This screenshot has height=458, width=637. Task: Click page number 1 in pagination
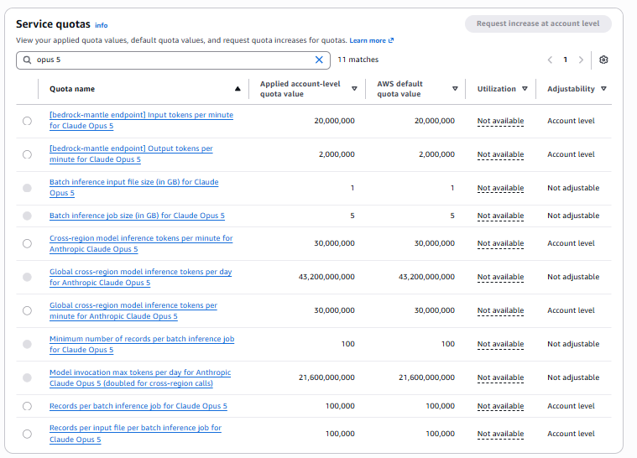[565, 60]
